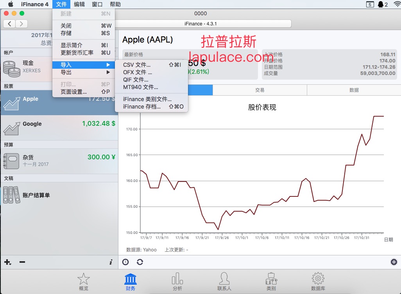Open the 财务 bank tab

tap(131, 282)
